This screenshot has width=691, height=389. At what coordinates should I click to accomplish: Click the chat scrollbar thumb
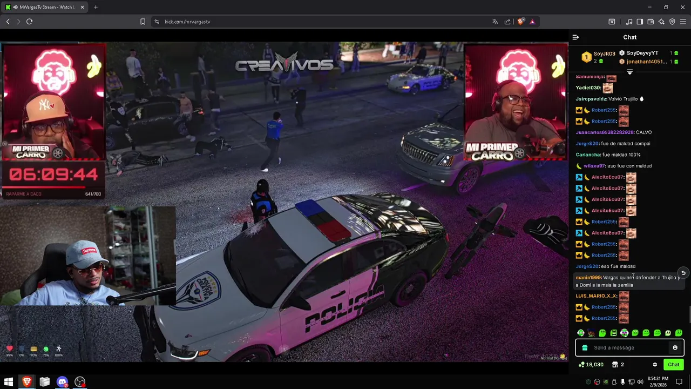(689, 314)
